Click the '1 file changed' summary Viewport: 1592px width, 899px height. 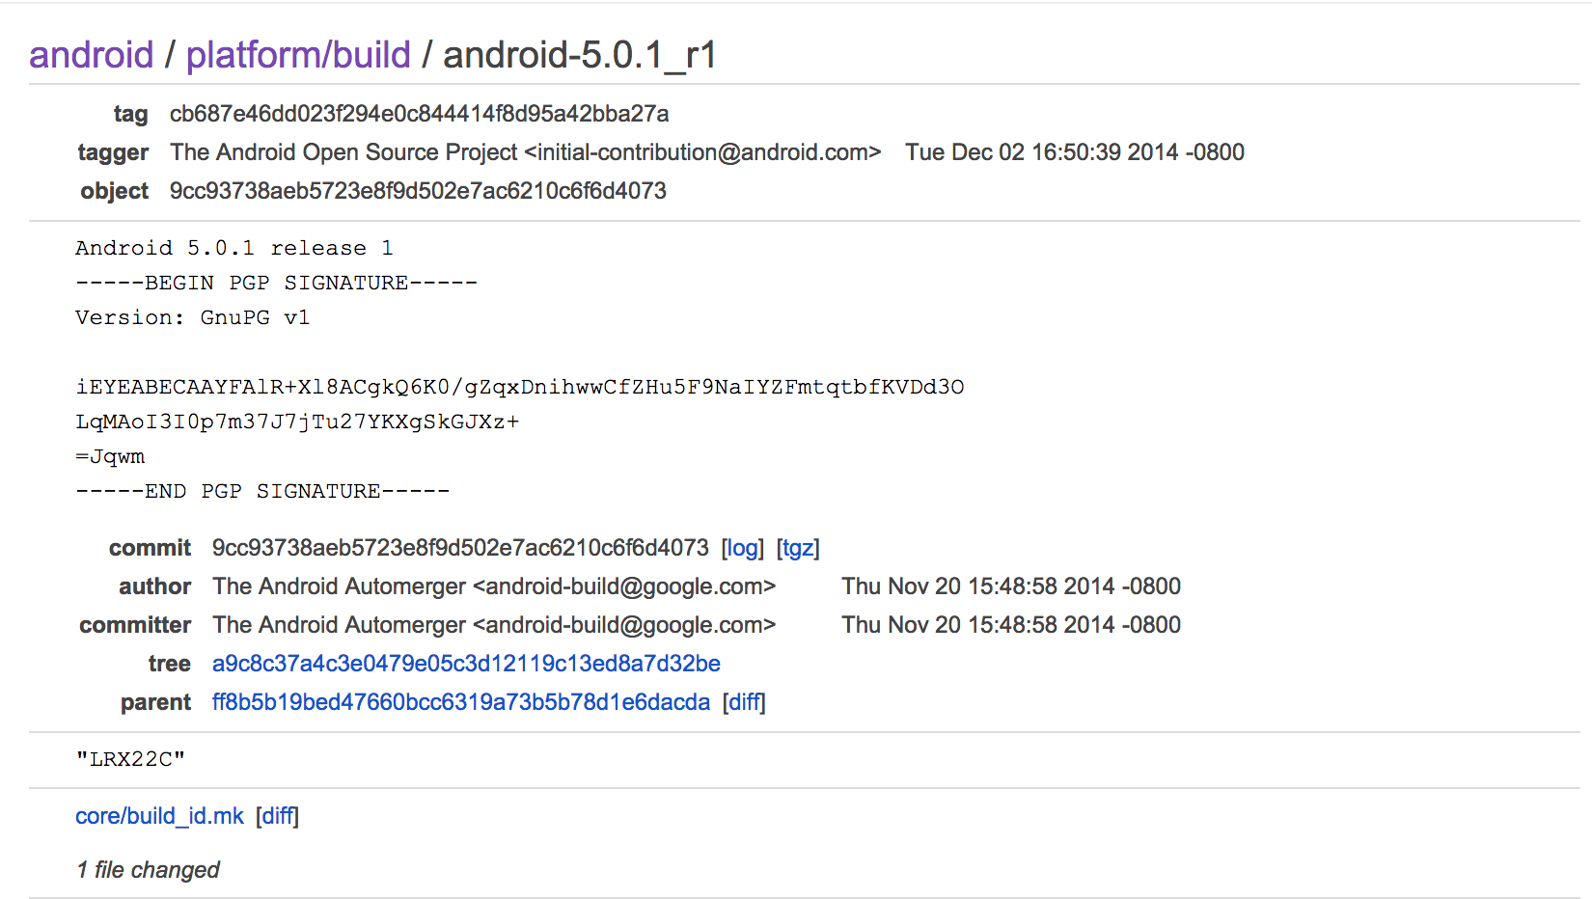pyautogui.click(x=149, y=870)
